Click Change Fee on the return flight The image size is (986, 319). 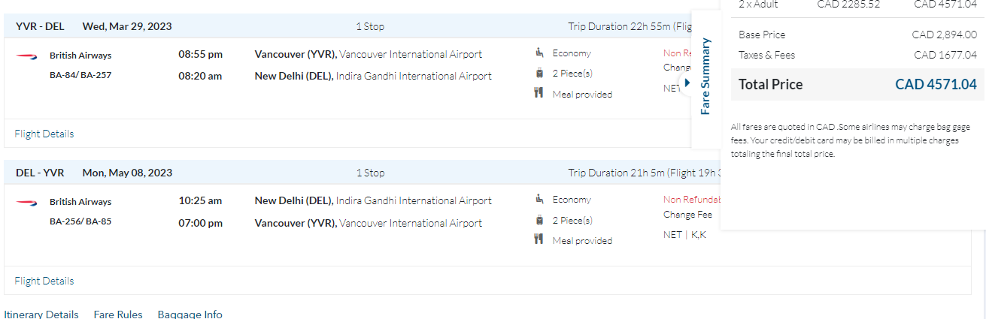coord(687,215)
